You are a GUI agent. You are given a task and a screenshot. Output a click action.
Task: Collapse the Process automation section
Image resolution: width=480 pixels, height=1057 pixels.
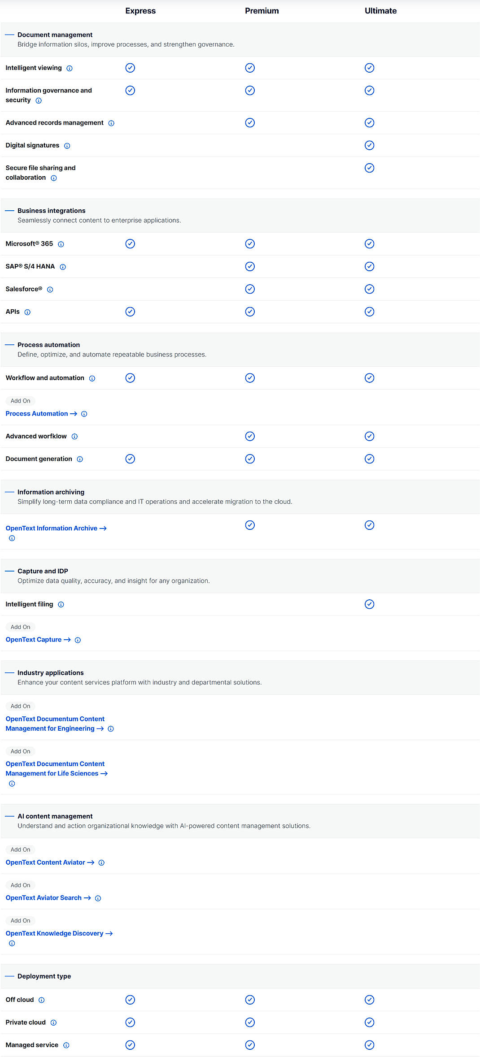click(9, 345)
